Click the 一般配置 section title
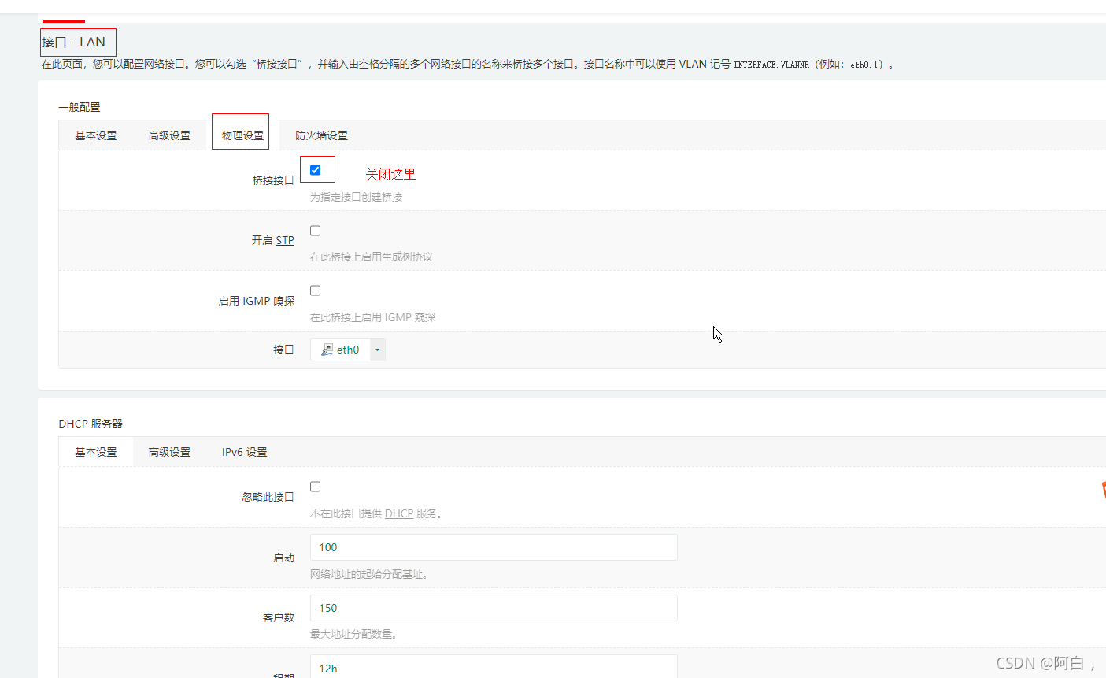 (80, 107)
